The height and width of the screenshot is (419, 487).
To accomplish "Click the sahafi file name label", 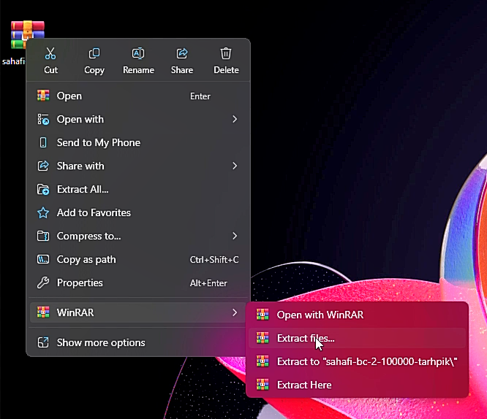I will pyautogui.click(x=13, y=61).
